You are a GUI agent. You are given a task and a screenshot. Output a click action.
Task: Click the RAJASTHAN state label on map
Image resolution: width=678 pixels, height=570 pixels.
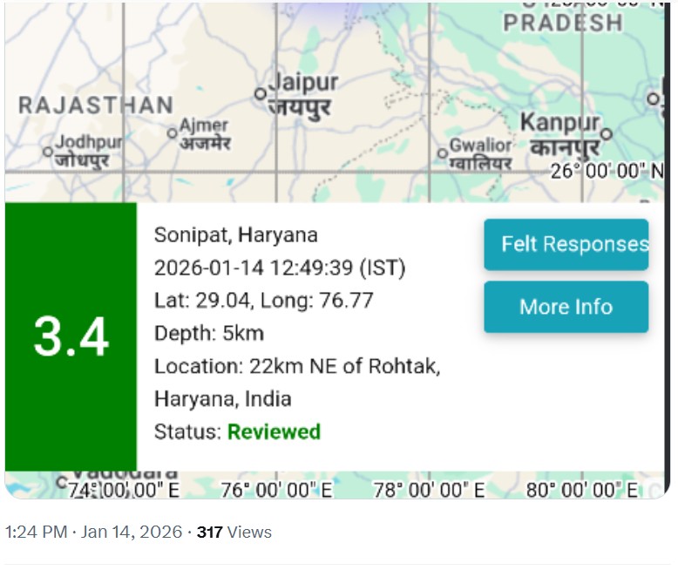point(96,106)
